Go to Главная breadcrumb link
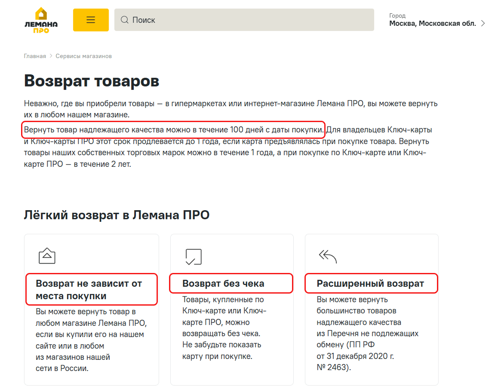Image resolution: width=495 pixels, height=386 pixels. pos(35,56)
